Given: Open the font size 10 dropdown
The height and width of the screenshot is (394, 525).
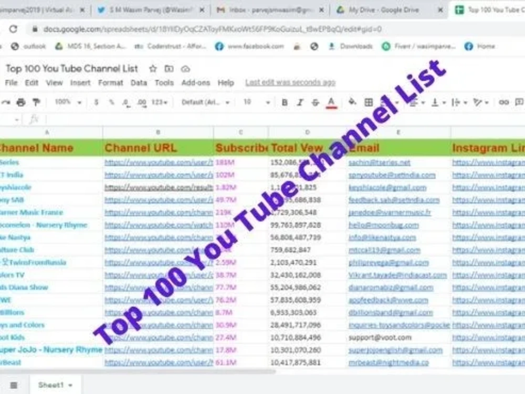Looking at the screenshot, I should [257, 102].
